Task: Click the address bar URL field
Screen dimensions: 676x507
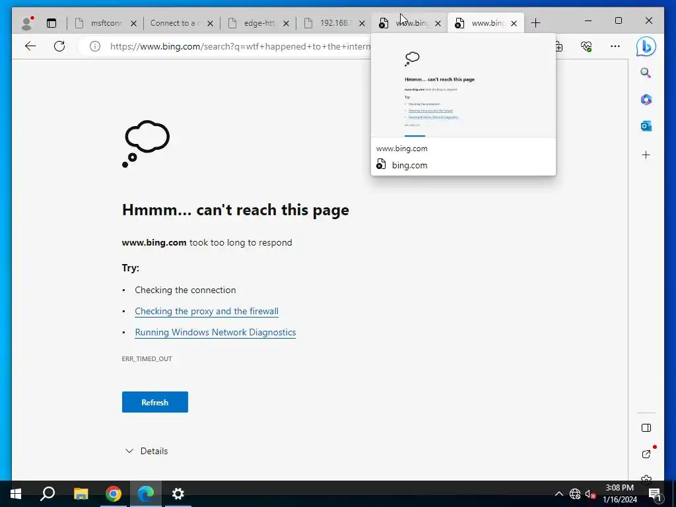Action: 240,47
